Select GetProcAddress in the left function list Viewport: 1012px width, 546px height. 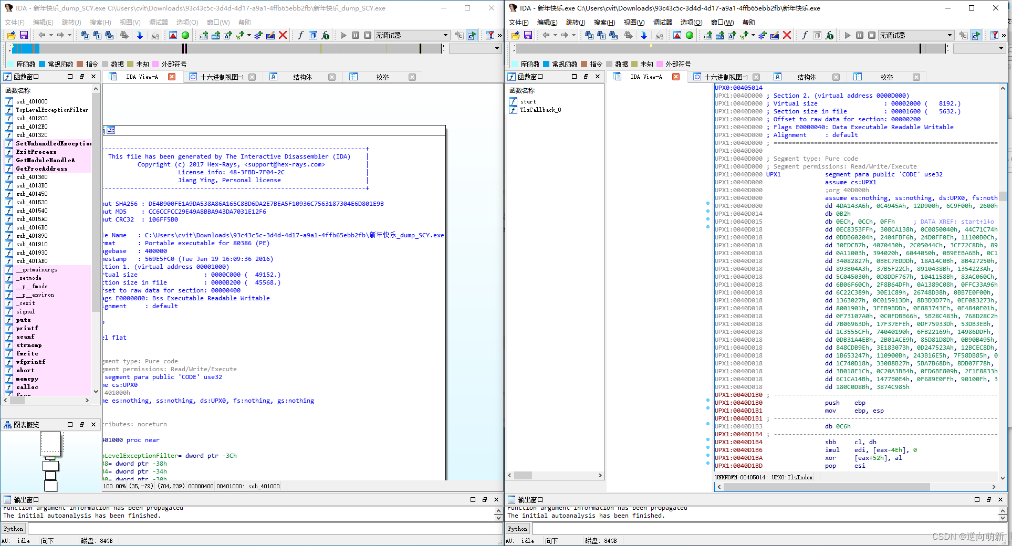41,169
